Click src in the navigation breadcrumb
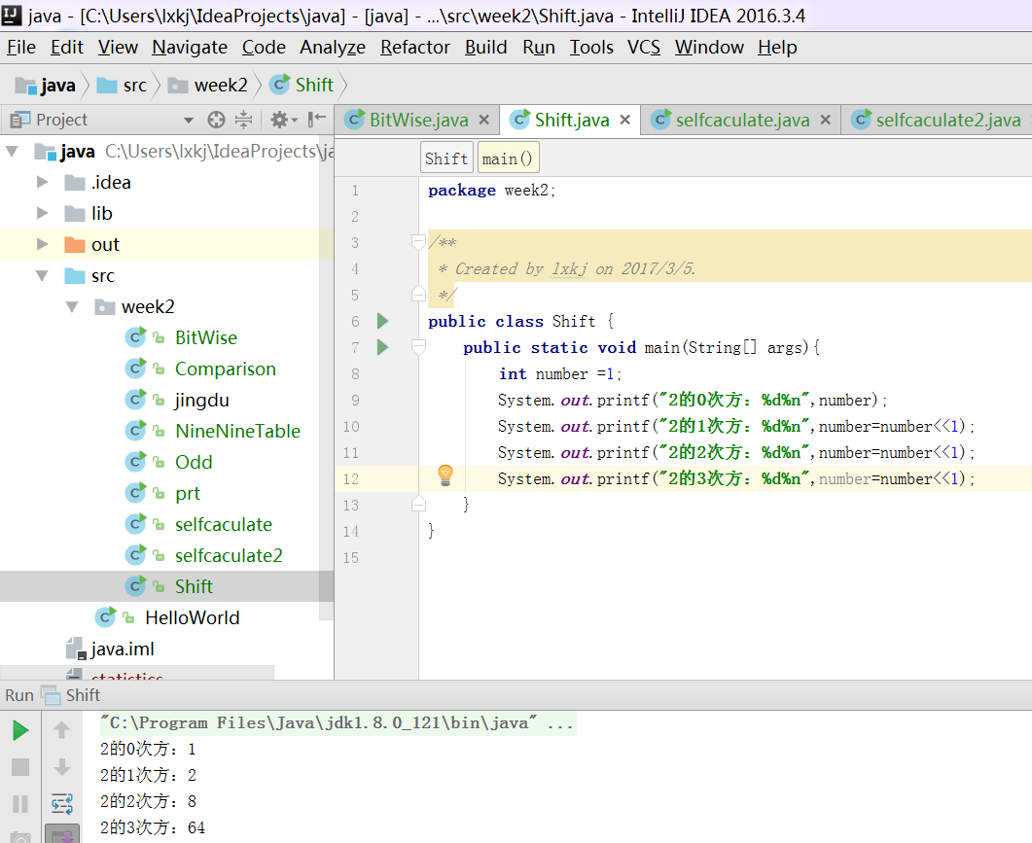 [122, 86]
